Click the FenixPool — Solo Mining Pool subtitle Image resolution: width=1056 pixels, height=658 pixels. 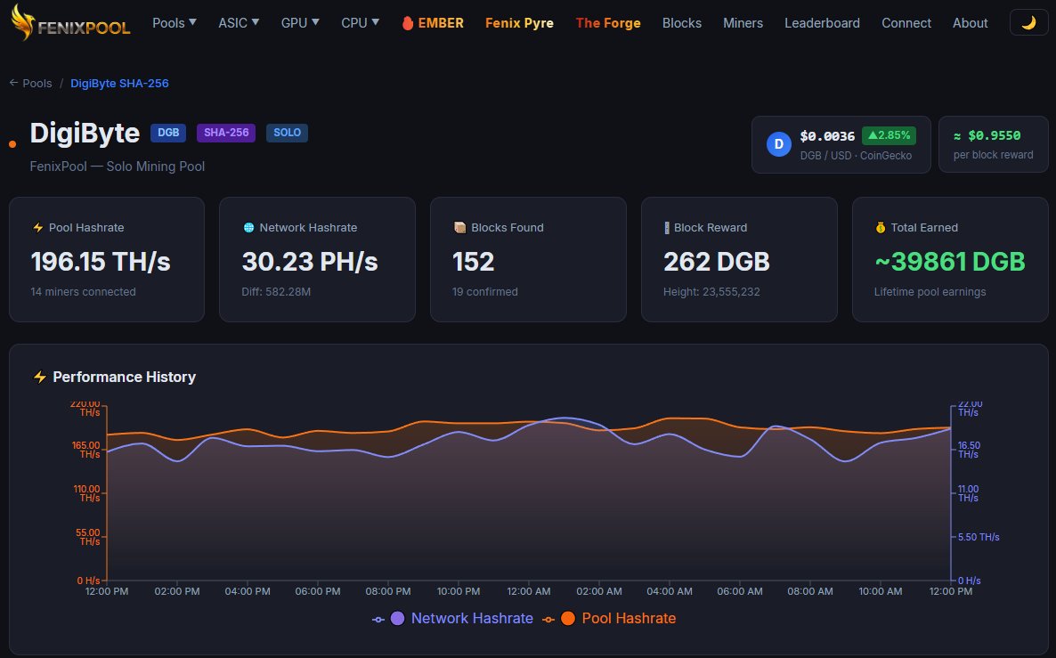pyautogui.click(x=118, y=167)
